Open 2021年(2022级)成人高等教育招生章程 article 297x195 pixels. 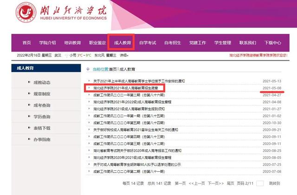(132, 102)
